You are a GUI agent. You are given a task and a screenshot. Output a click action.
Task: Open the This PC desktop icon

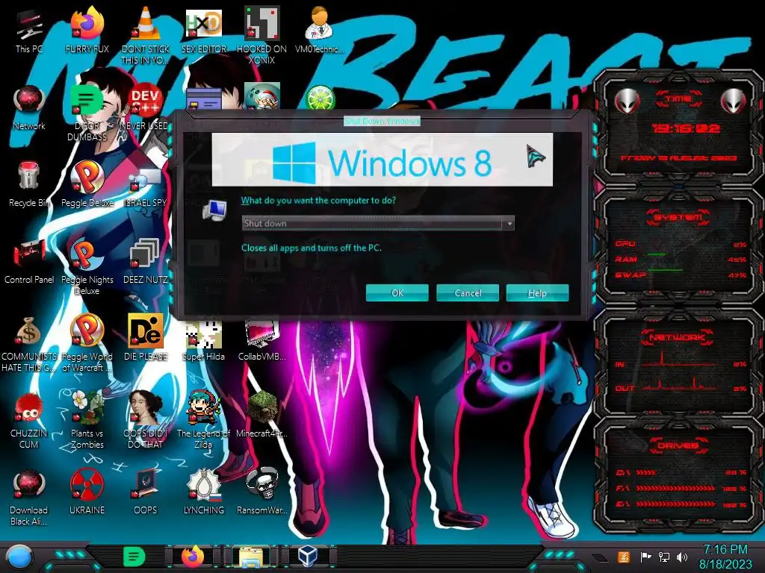29,30
